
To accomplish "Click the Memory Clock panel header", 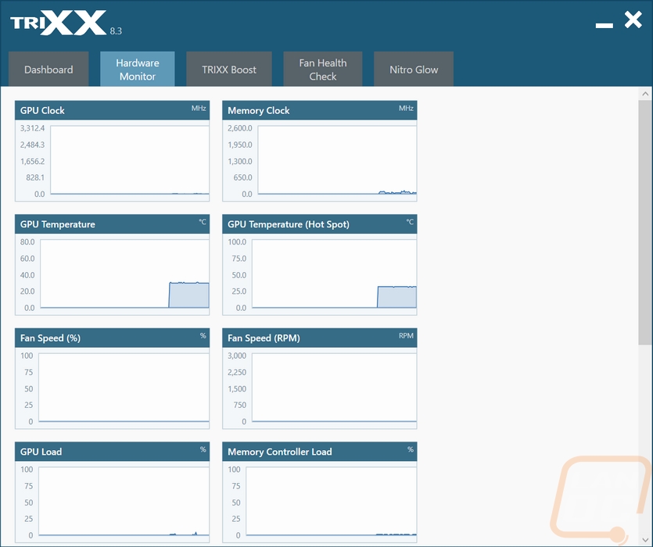I will [x=319, y=110].
